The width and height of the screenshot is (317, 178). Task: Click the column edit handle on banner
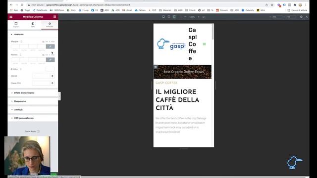[156, 67]
